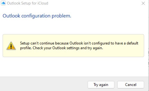Screen dimensions: 149x91
Task: Click the word 'problem.' in the blue heading
Action: tap(61, 16)
